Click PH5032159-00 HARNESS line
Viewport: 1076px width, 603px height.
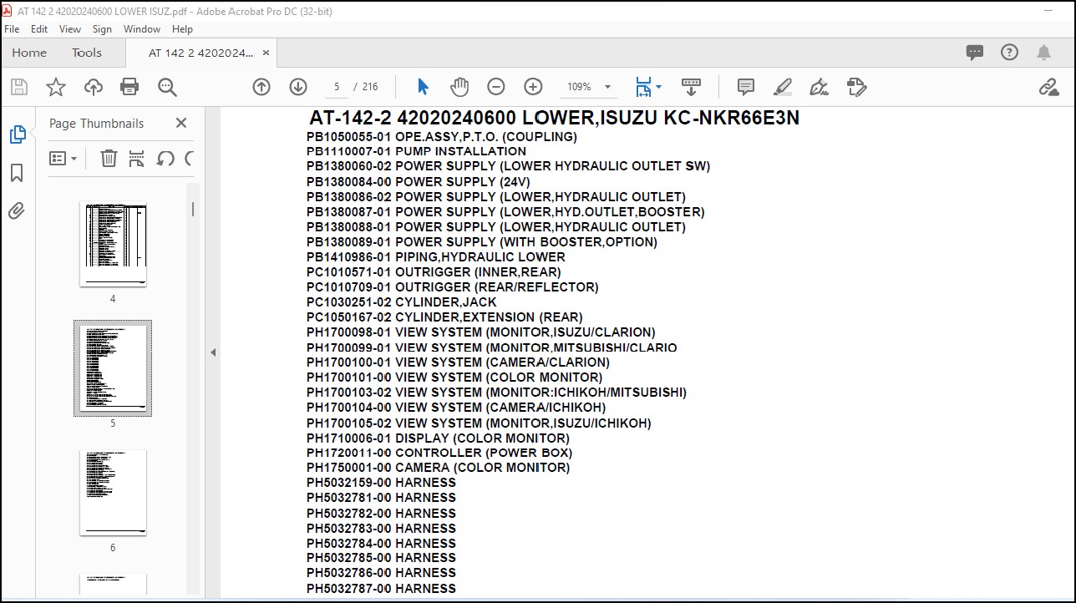click(x=381, y=483)
